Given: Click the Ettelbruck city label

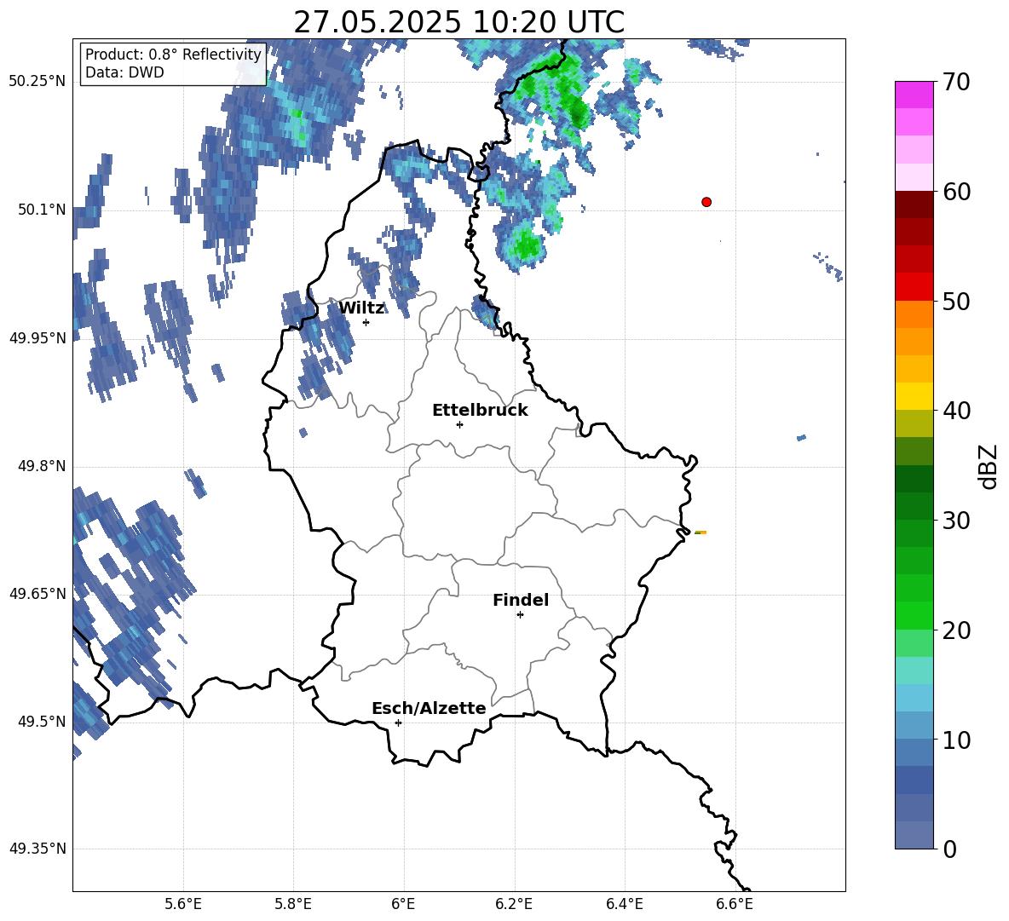Looking at the screenshot, I should [x=480, y=411].
